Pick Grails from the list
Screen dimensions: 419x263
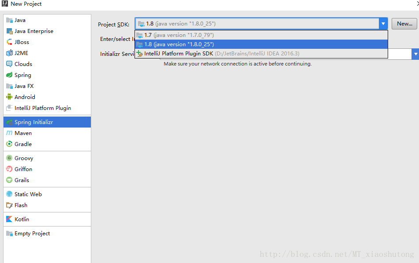(x=22, y=180)
